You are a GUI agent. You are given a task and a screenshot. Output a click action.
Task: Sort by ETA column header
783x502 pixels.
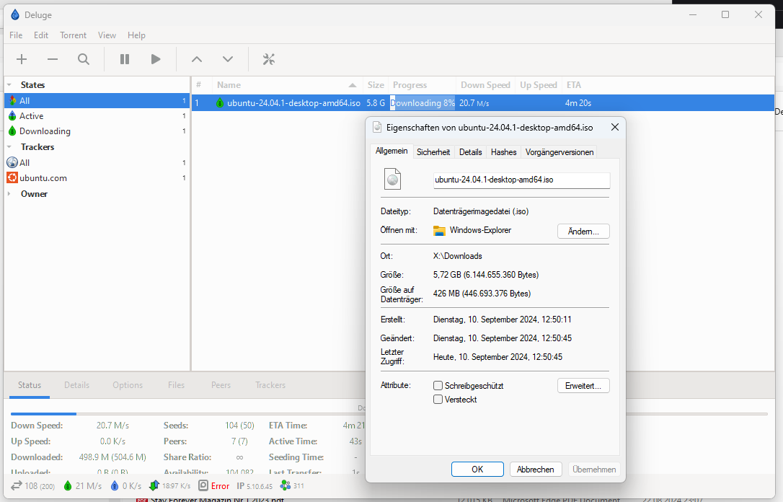pyautogui.click(x=574, y=85)
